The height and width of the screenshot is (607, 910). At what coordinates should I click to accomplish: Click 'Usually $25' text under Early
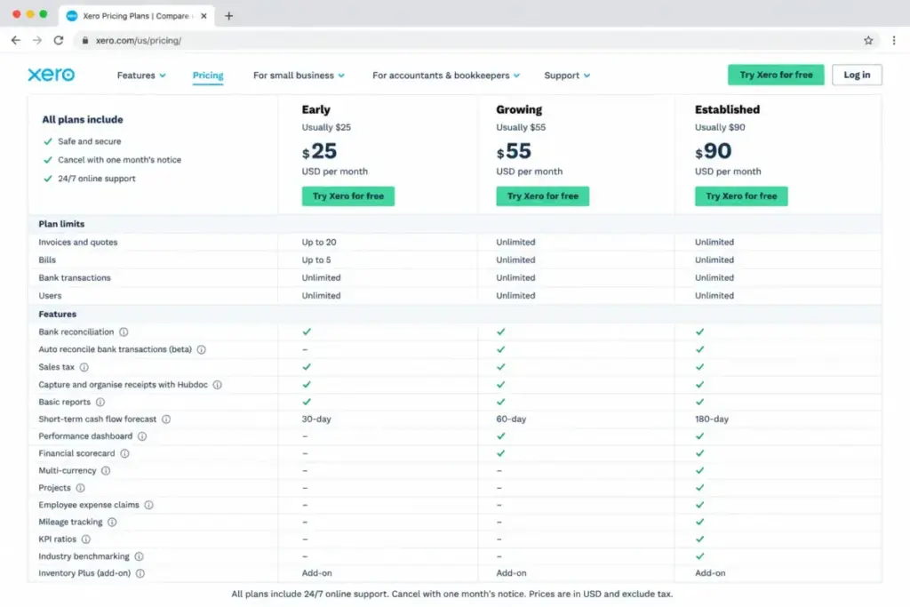tap(326, 127)
